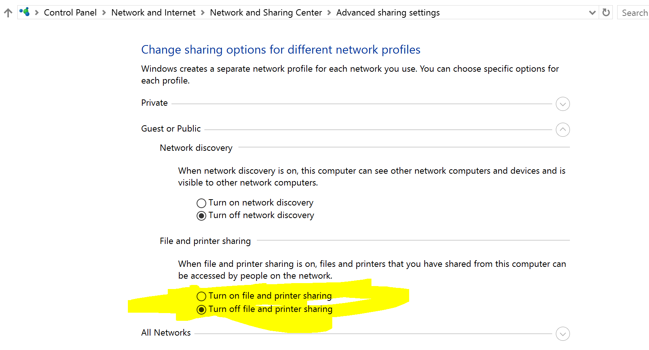The image size is (649, 350).
Task: Click the Refresh icon in address bar
Action: click(x=606, y=12)
